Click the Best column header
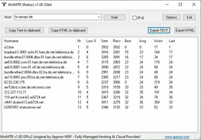Screen dimensions: 201x140 130,41
